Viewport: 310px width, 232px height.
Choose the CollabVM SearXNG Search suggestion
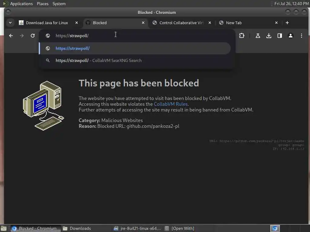pyautogui.click(x=135, y=60)
